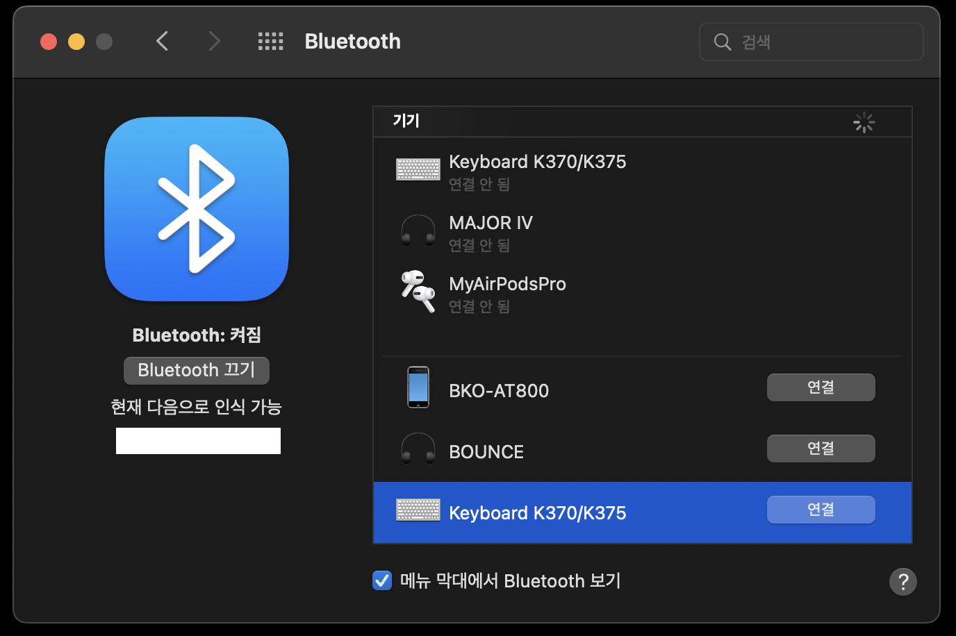Connect highlighted Keyboard K370/K375 with 연결
The width and height of the screenshot is (956, 636).
pyautogui.click(x=821, y=510)
